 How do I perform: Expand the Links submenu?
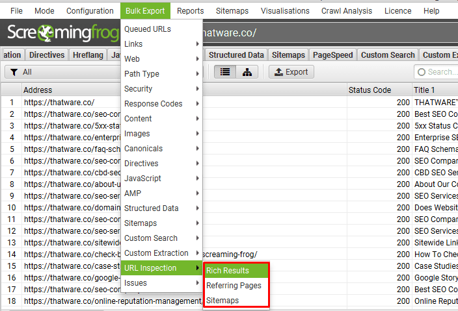coord(161,44)
